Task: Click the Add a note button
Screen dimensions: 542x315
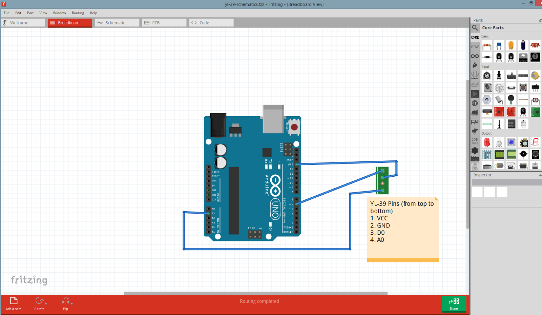Action: point(14,304)
